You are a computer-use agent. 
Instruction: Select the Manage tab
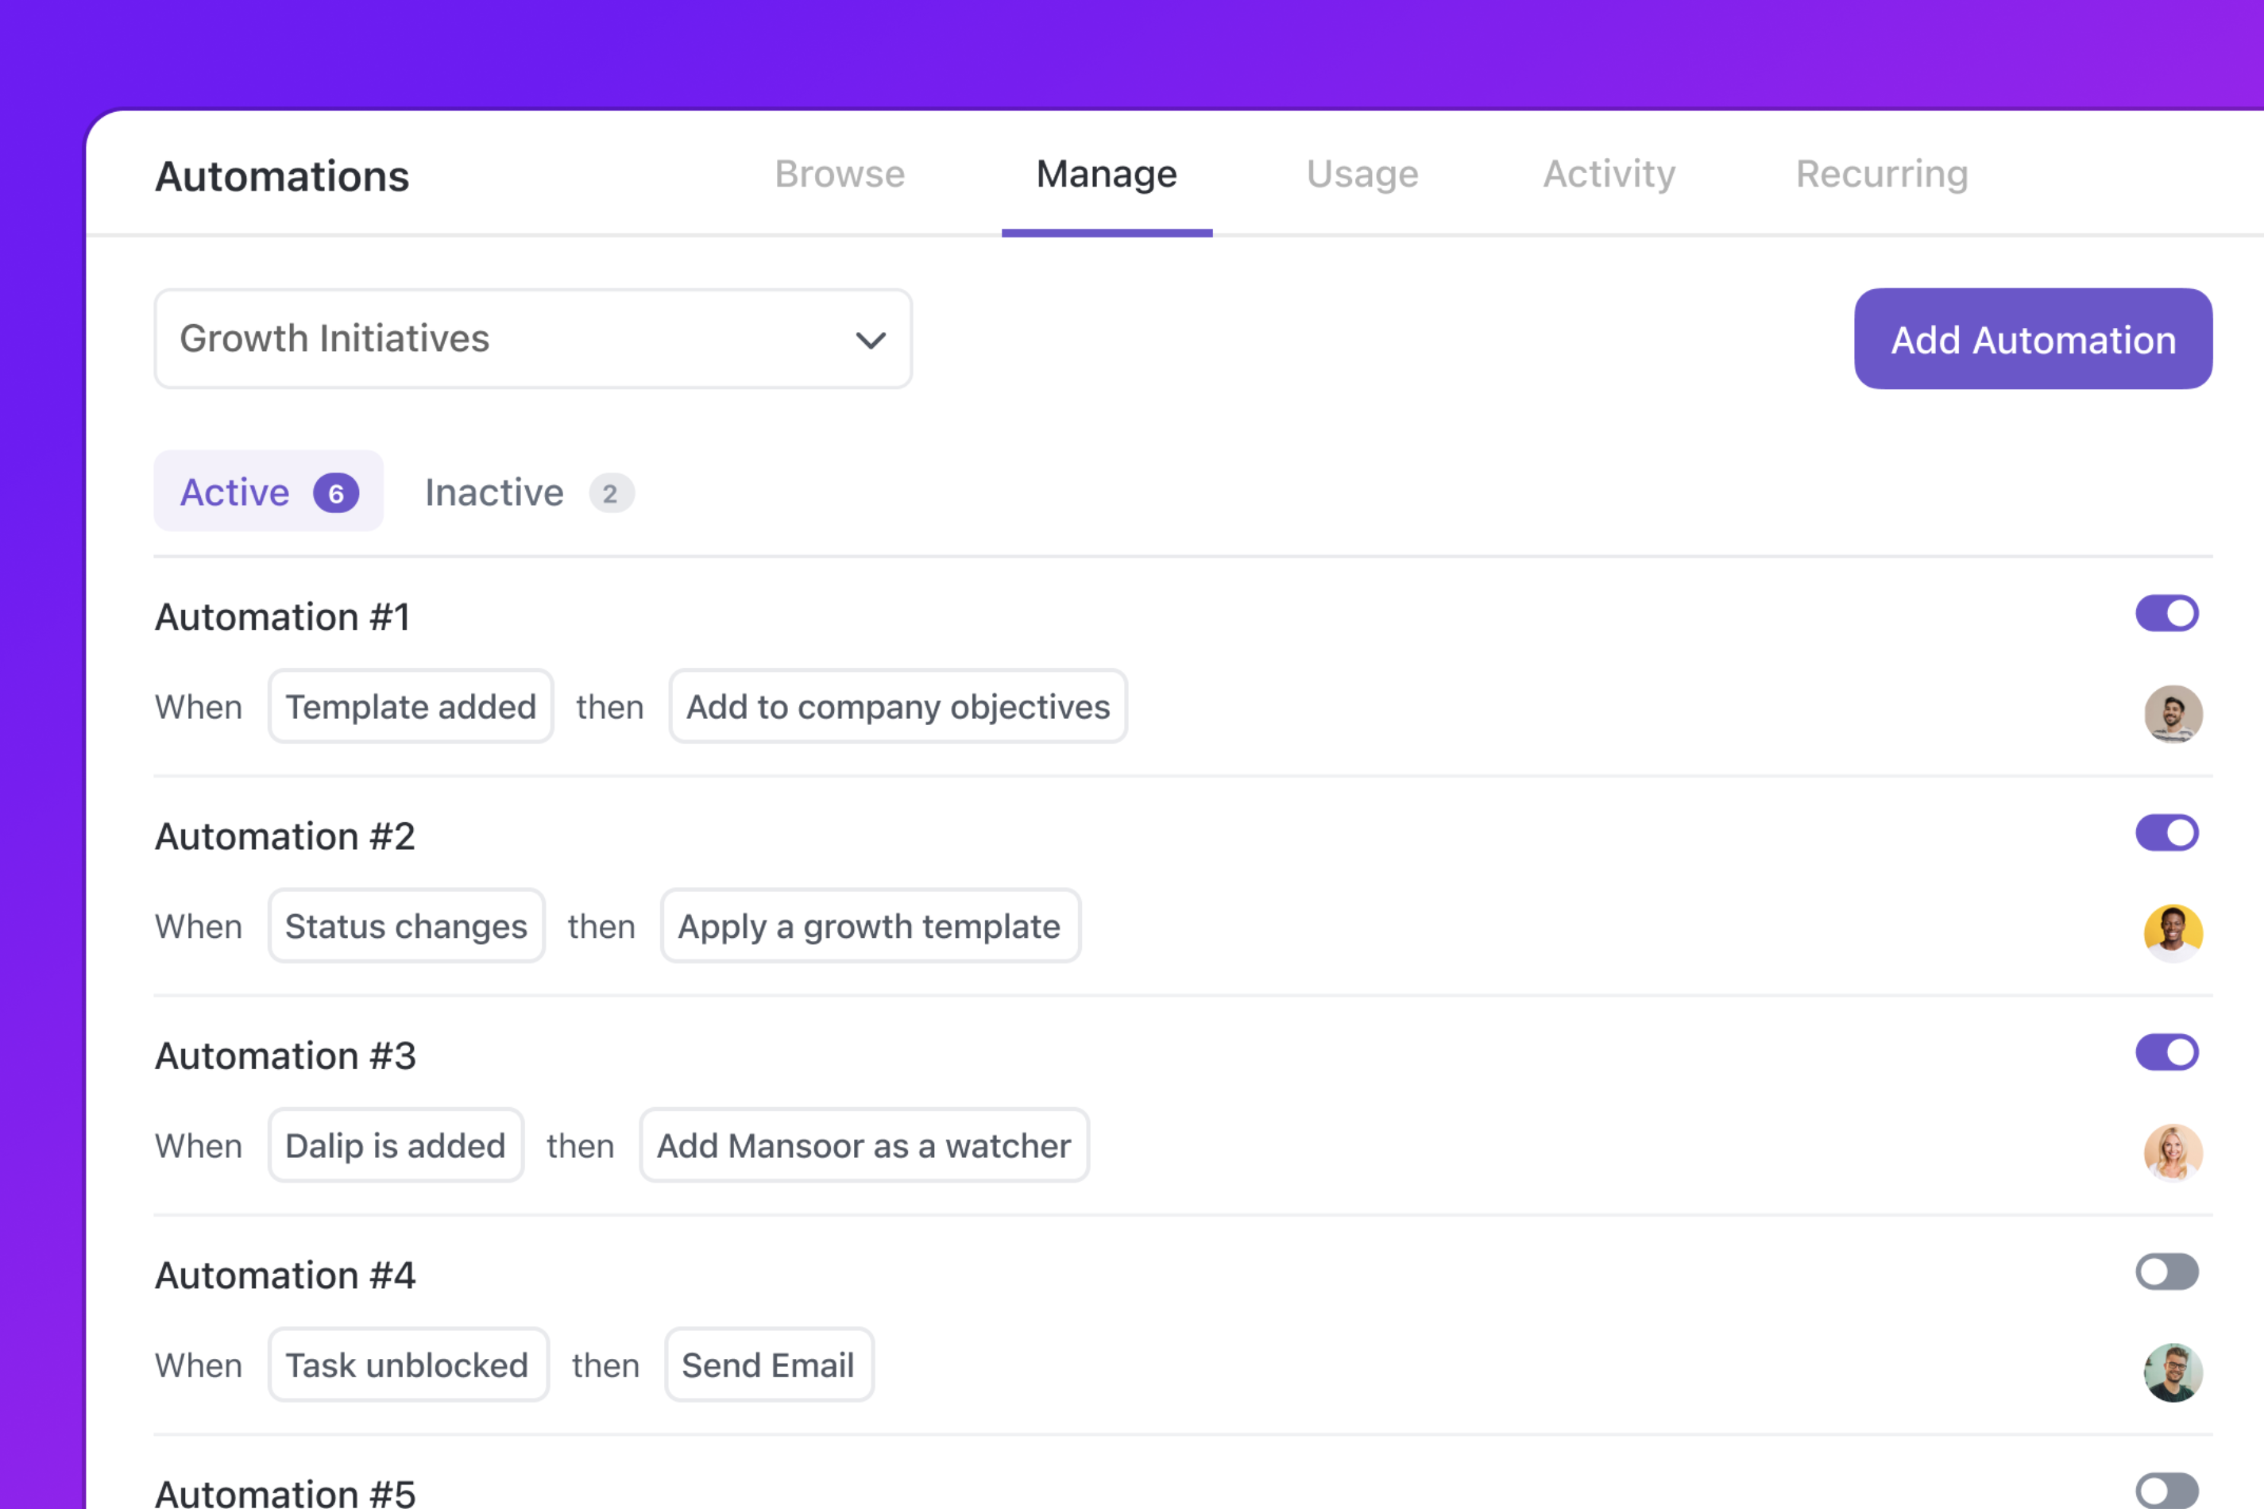tap(1106, 174)
